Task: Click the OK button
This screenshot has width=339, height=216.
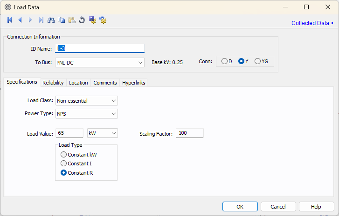Action: click(240, 207)
